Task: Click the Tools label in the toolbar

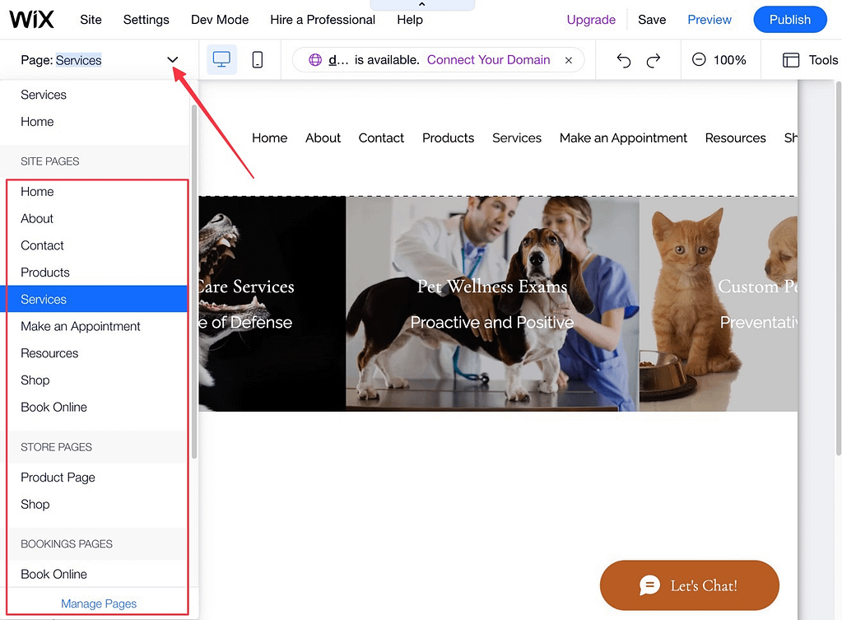Action: coord(823,60)
